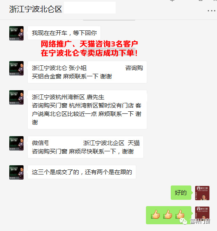Click avatar beside 张小姐 message

(x=16, y=68)
